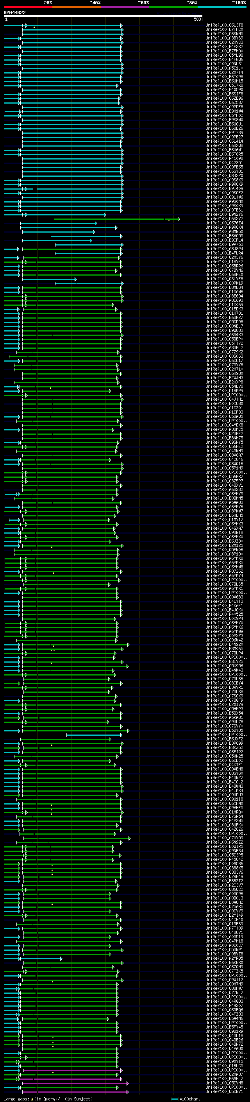Select hit label UniRef100_B6HBH5
Image resolution: width=250 pixels, height=1102 pixels.
pyautogui.click(x=224, y=516)
